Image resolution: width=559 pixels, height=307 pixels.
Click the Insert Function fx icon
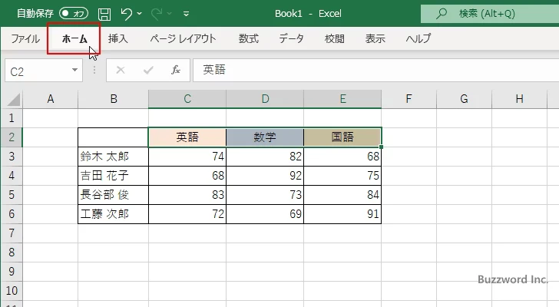(175, 70)
